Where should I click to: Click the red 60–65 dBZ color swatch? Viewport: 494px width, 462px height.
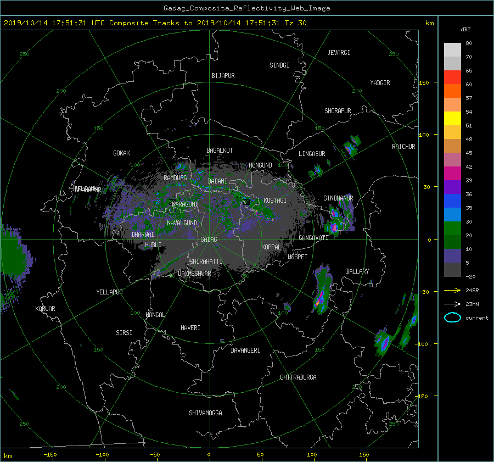(x=452, y=77)
